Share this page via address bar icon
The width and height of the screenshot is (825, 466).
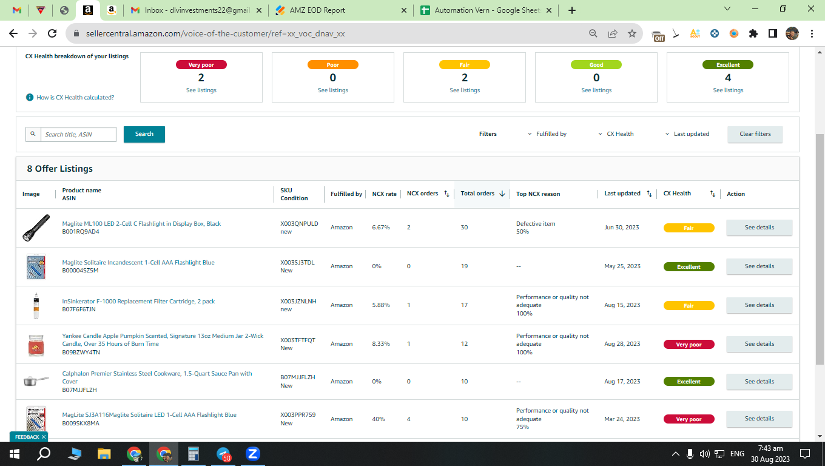613,33
